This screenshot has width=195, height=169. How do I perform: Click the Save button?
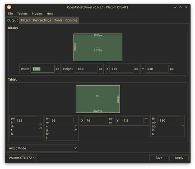point(159,158)
